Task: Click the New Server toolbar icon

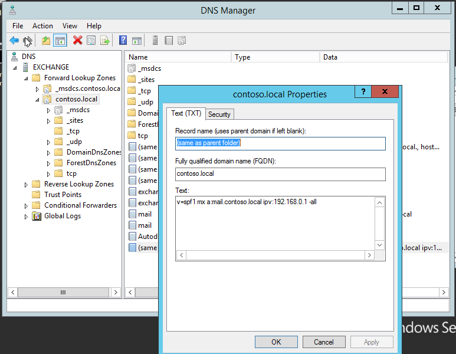Action: pyautogui.click(x=155, y=41)
